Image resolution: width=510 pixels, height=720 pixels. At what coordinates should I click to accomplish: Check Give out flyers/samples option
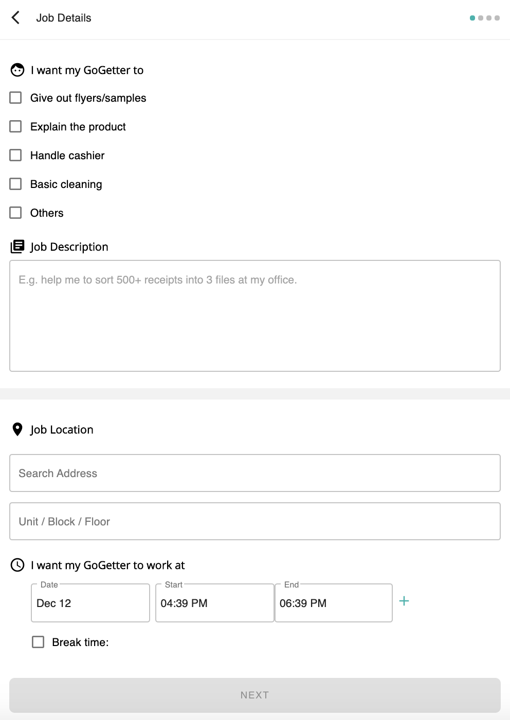click(16, 98)
